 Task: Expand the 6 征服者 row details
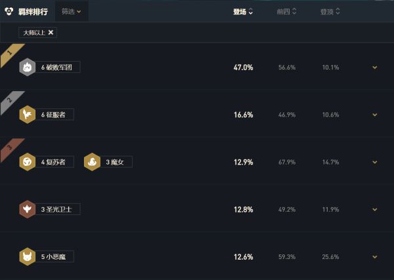click(375, 115)
